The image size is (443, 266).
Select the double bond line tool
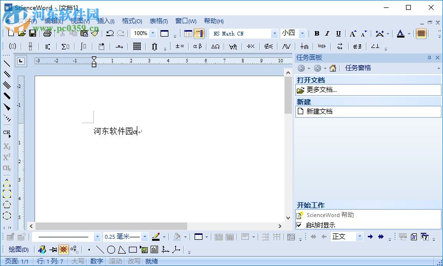tap(7, 74)
